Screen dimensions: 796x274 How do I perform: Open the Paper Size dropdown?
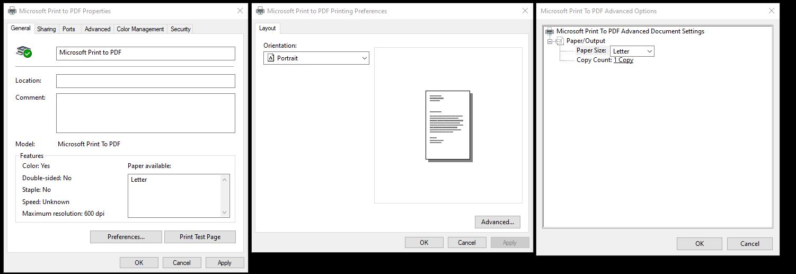[x=632, y=51]
